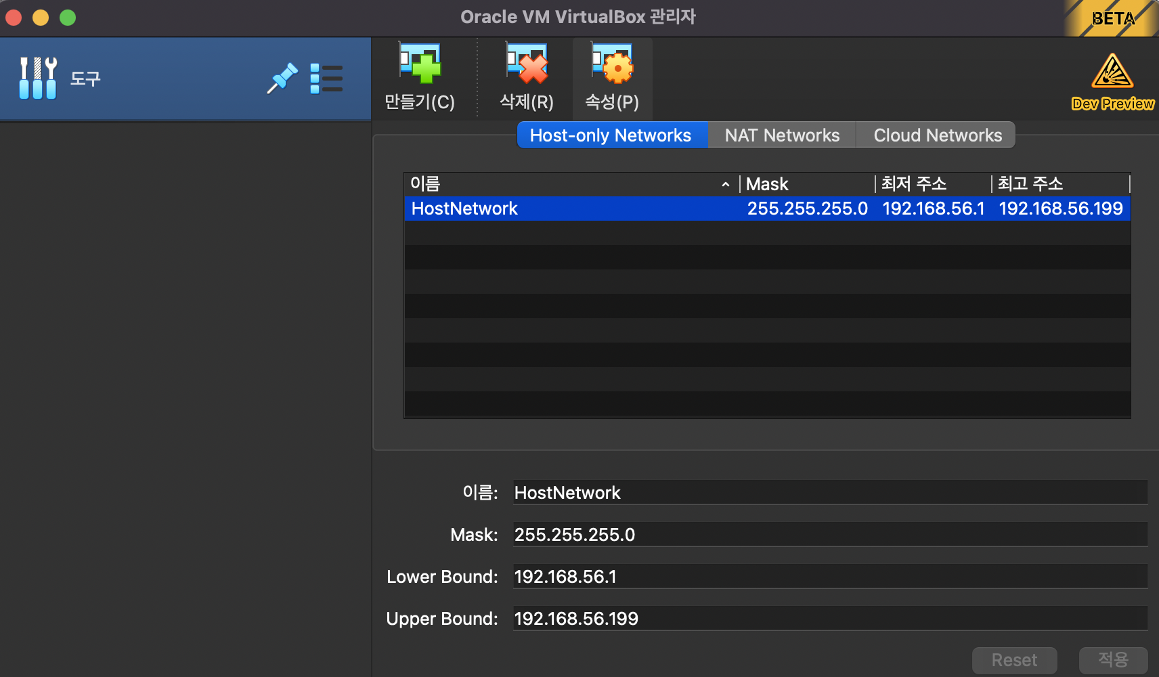Switch to NAT Networks tab
This screenshot has width=1159, height=677.
[x=782, y=135]
